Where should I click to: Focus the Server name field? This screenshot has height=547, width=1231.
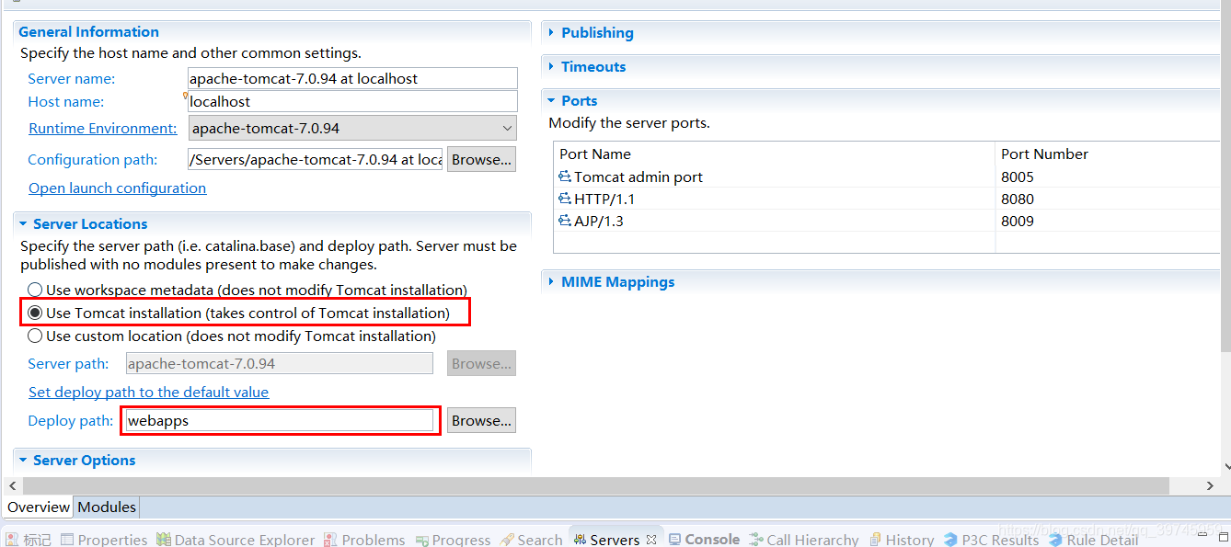point(352,78)
